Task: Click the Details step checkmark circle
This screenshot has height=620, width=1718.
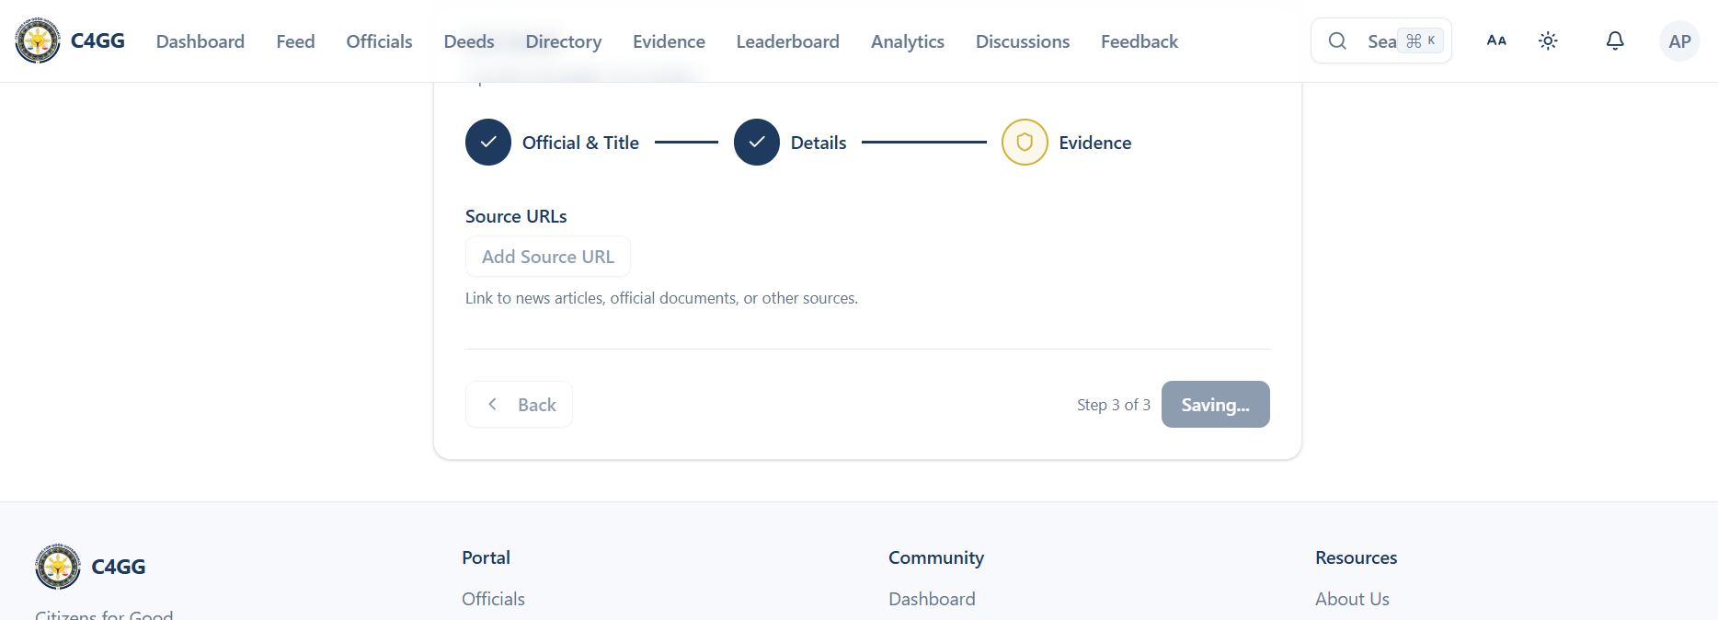Action: click(x=756, y=143)
